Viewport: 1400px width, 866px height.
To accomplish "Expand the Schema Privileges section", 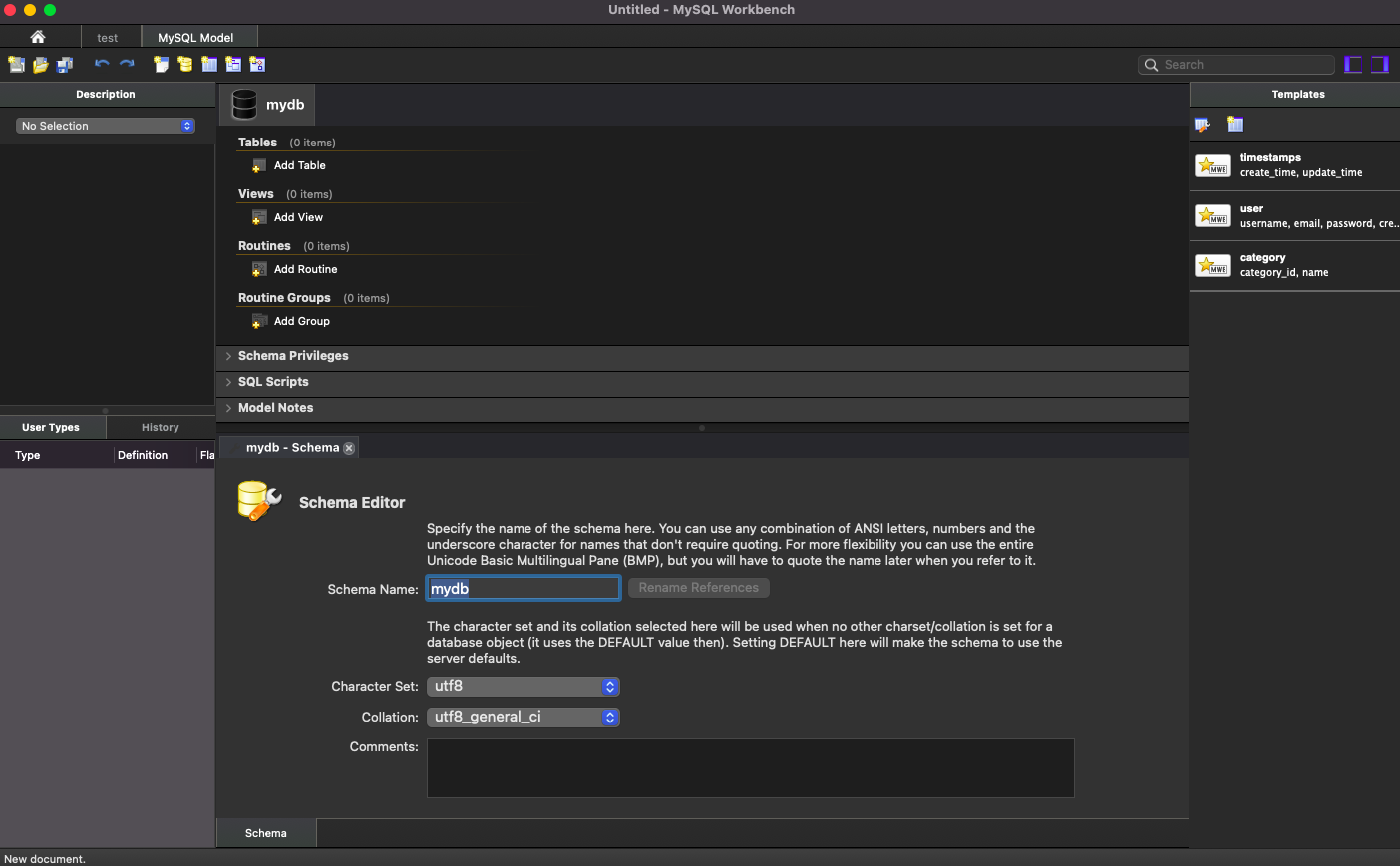I will 228,356.
